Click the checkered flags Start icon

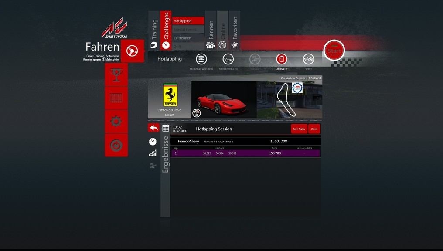308,59
